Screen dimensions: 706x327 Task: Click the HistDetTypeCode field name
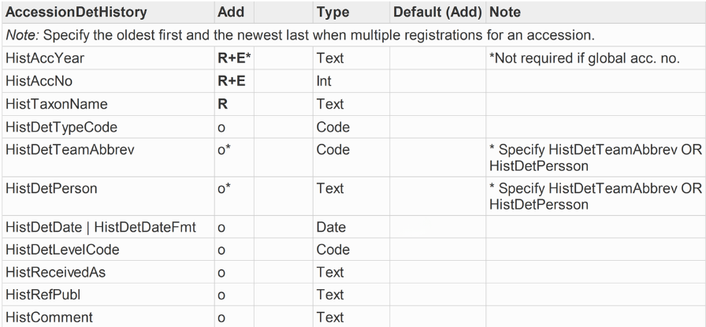coord(61,127)
